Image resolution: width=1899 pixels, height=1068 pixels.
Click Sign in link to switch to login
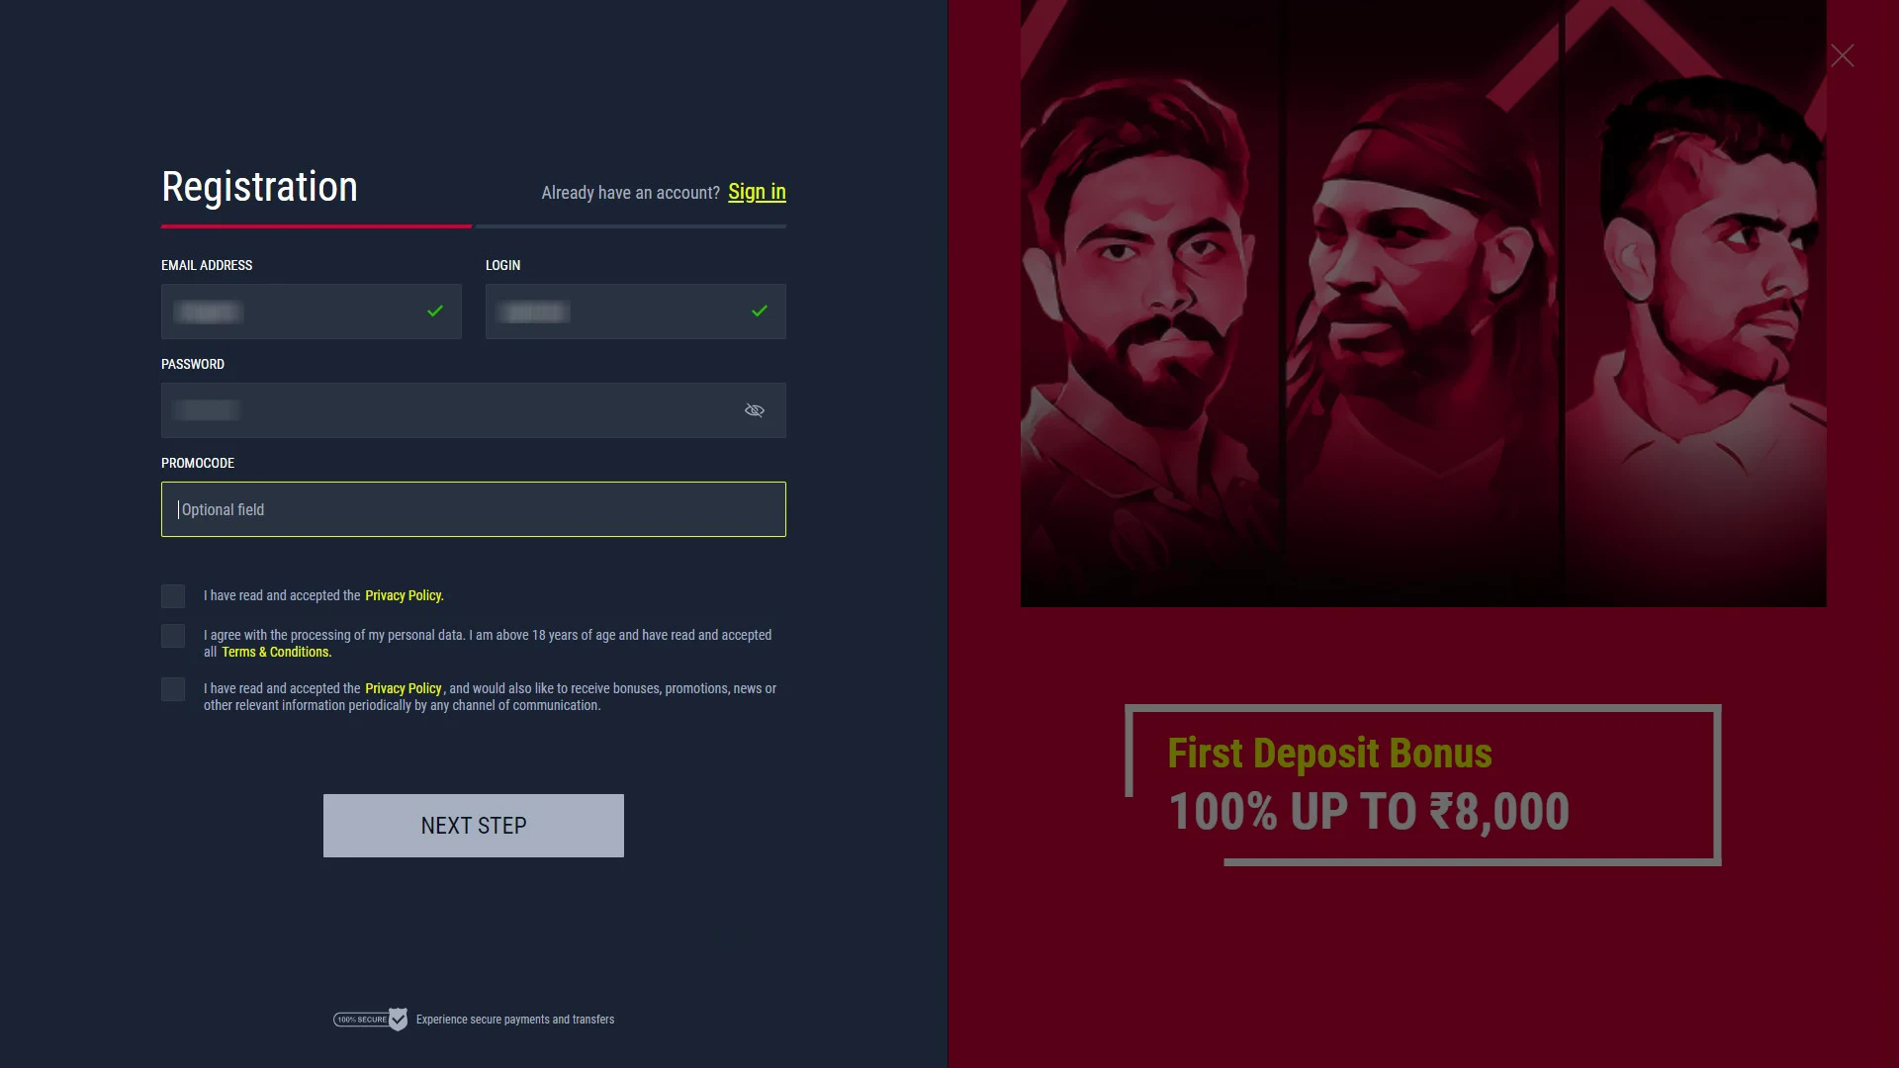click(x=757, y=192)
